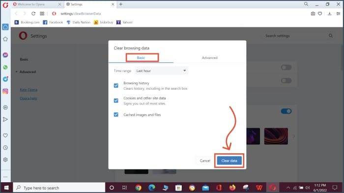The image size is (344, 193).
Task: Select the Basic settings sidebar item
Action: pyautogui.click(x=24, y=59)
